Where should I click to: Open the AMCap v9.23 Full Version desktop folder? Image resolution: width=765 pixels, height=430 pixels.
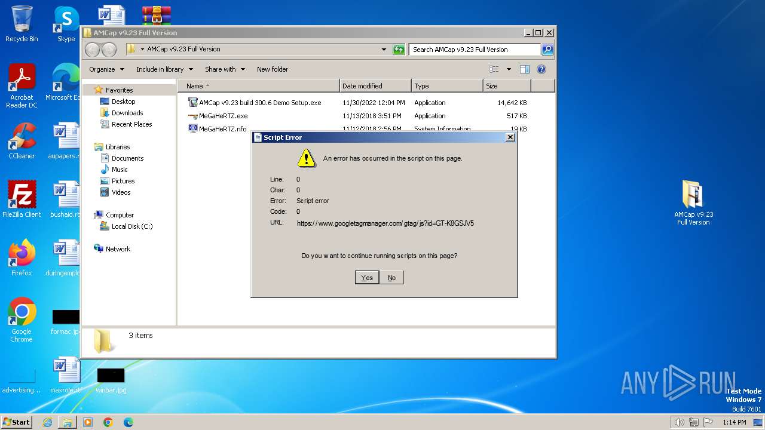693,202
